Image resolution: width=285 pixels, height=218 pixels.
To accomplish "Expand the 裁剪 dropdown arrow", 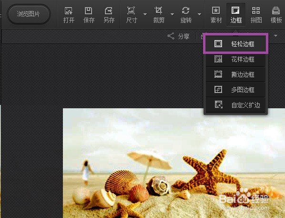I will [x=172, y=14].
